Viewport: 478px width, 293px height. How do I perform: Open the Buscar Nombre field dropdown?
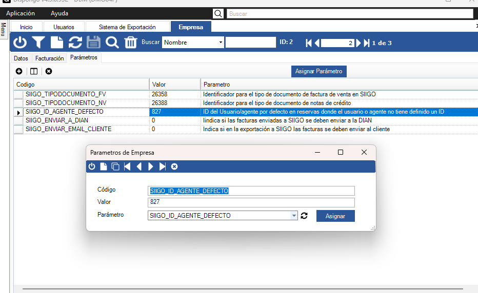[221, 43]
